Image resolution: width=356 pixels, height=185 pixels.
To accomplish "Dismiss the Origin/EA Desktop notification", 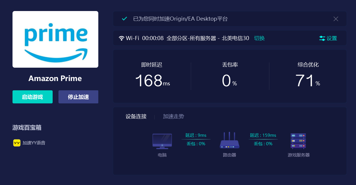I will click(x=336, y=19).
